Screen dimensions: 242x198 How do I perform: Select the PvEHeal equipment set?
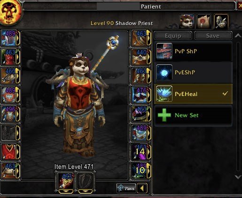pyautogui.click(x=193, y=94)
